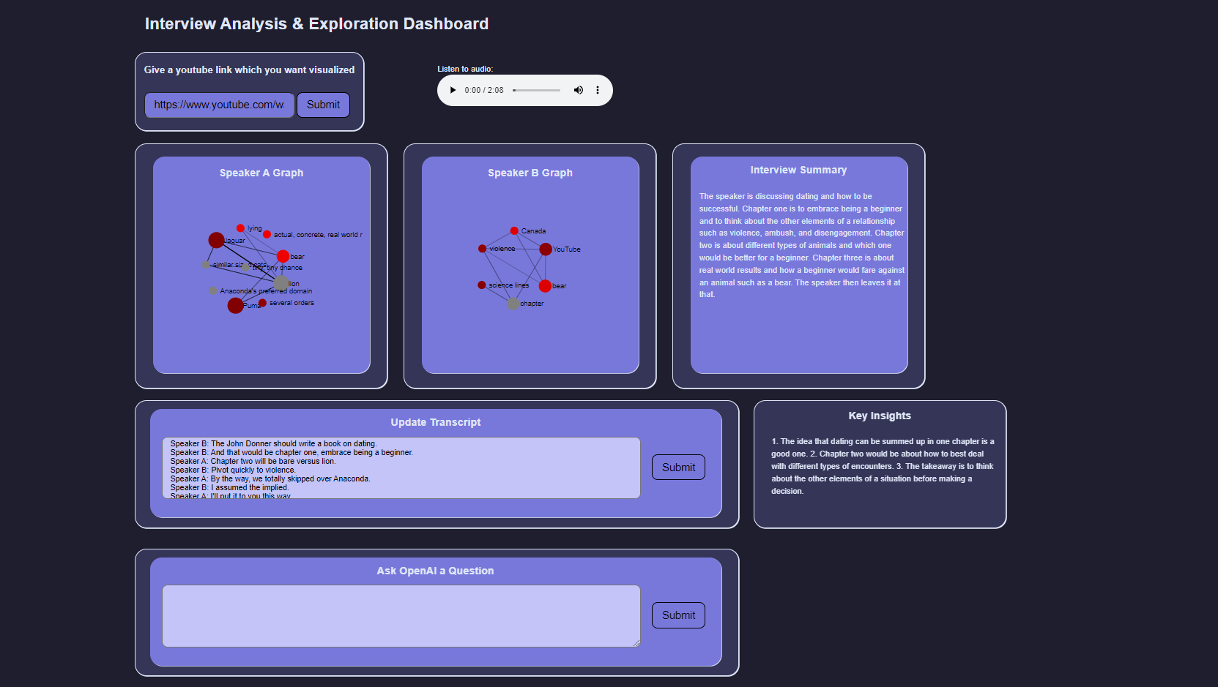The image size is (1218, 687).
Task: Submit the YouTube link
Action: (323, 105)
